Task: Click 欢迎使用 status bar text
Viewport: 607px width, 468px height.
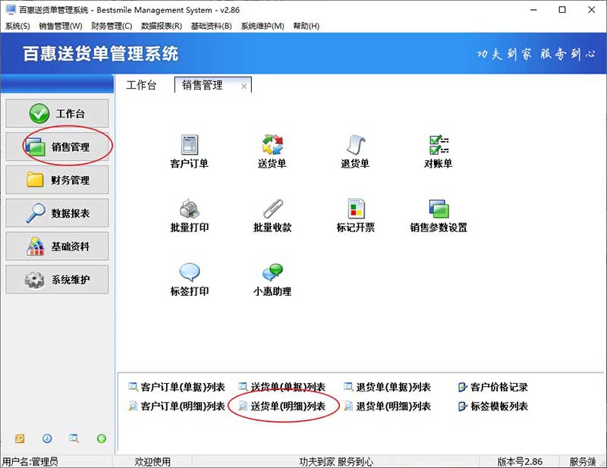Action: [153, 461]
